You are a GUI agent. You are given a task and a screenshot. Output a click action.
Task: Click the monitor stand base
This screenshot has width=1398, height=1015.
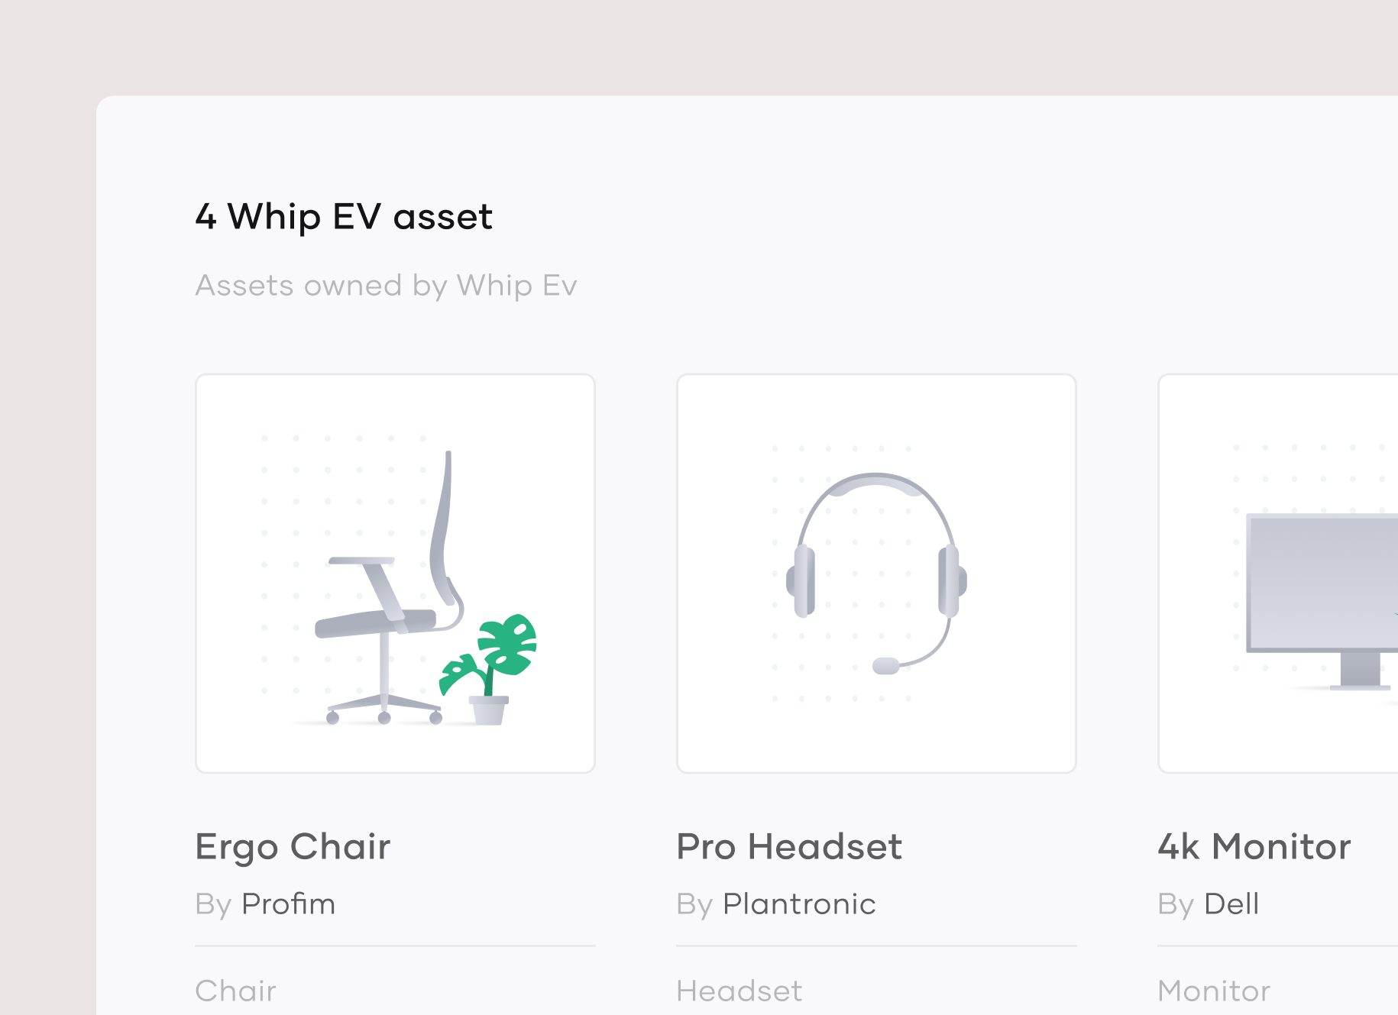point(1360,686)
